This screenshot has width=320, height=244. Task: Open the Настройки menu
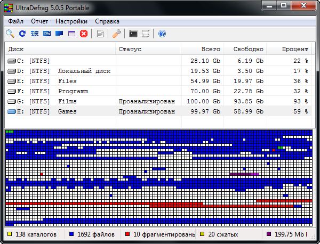(71, 21)
